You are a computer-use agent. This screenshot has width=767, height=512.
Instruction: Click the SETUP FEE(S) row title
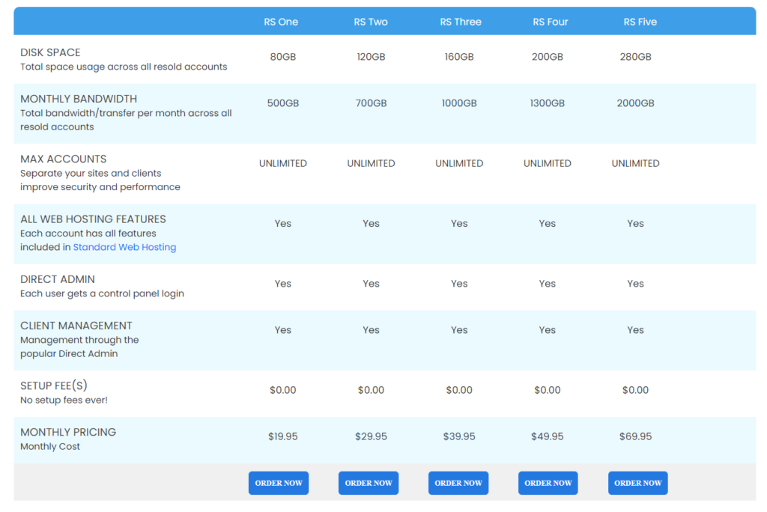click(54, 385)
